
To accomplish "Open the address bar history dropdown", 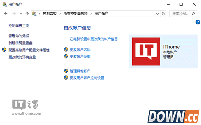I will 157,14.
